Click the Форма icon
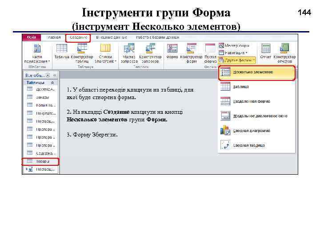This screenshot has width=320, height=240. [172, 52]
